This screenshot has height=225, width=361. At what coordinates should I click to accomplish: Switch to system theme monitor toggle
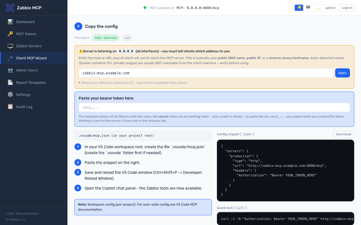tap(308, 8)
